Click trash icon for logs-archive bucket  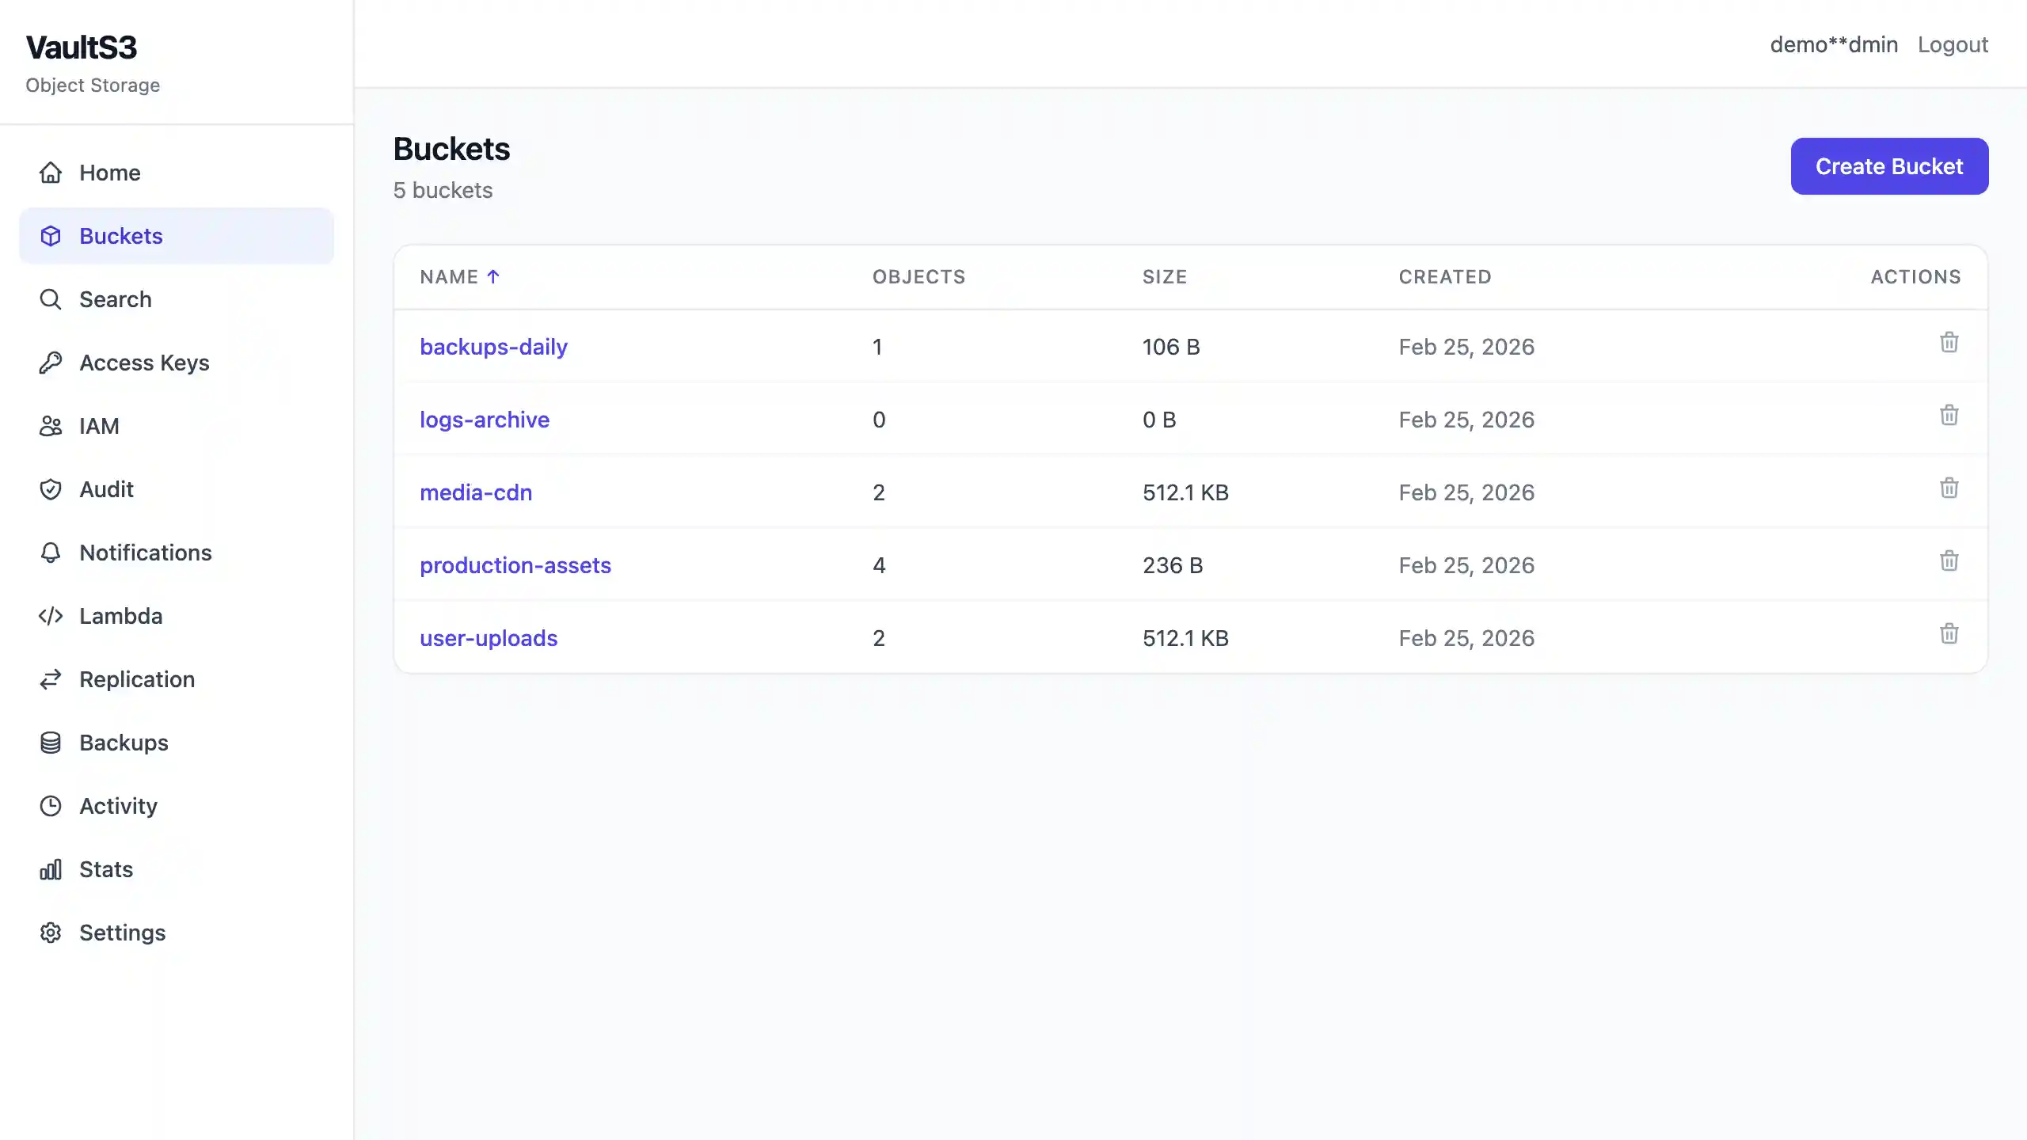click(1949, 416)
